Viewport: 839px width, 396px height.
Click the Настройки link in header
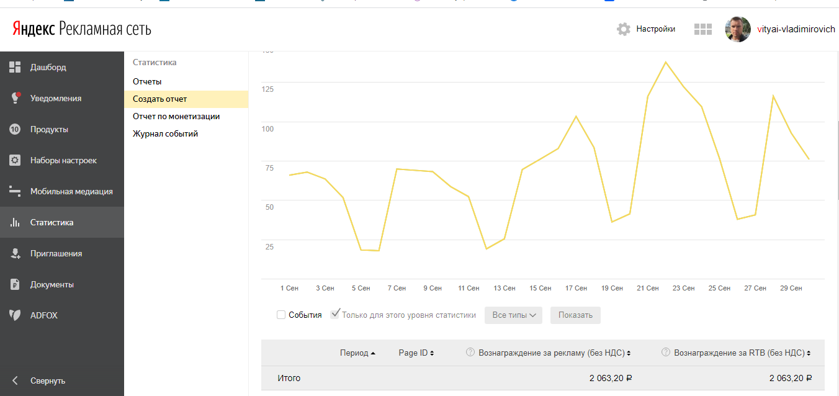[655, 29]
